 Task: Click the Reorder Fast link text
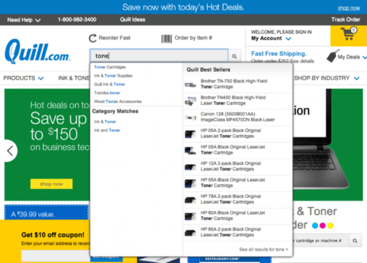tap(114, 38)
